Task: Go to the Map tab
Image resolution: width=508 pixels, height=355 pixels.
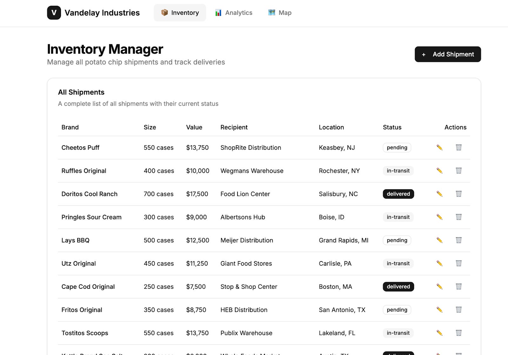Action: point(280,13)
